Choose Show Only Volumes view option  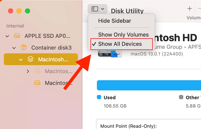(x=123, y=35)
